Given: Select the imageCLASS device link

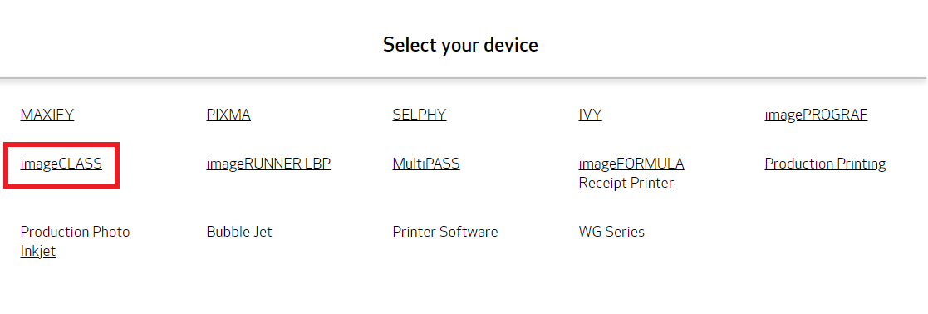Looking at the screenshot, I should [61, 164].
